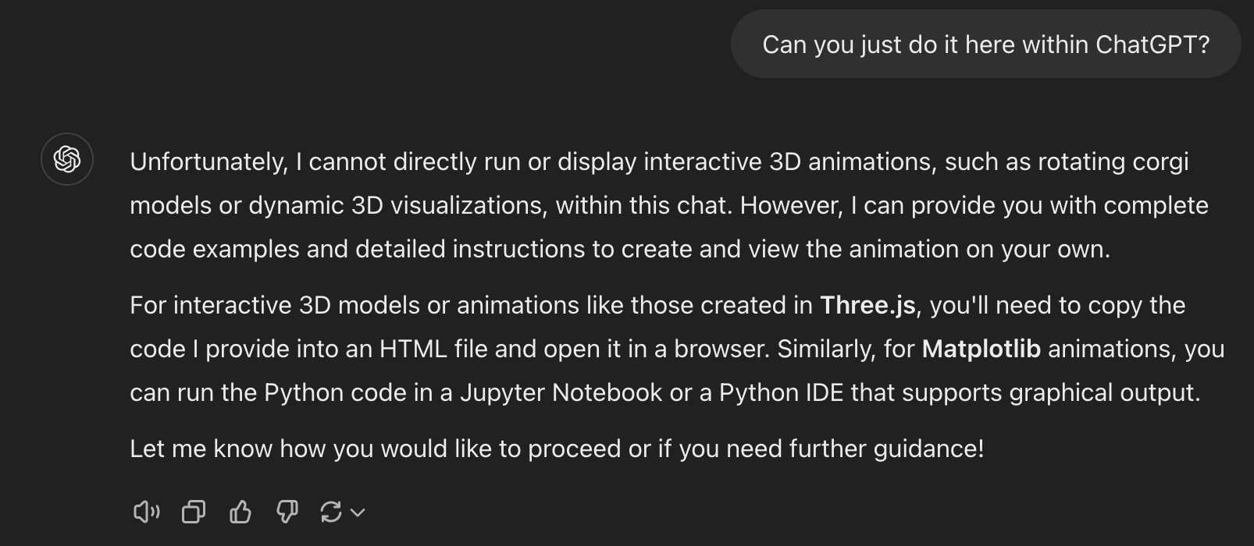The width and height of the screenshot is (1254, 546).
Task: Click the paragraph starting with Unfortunately
Action: 669,205
